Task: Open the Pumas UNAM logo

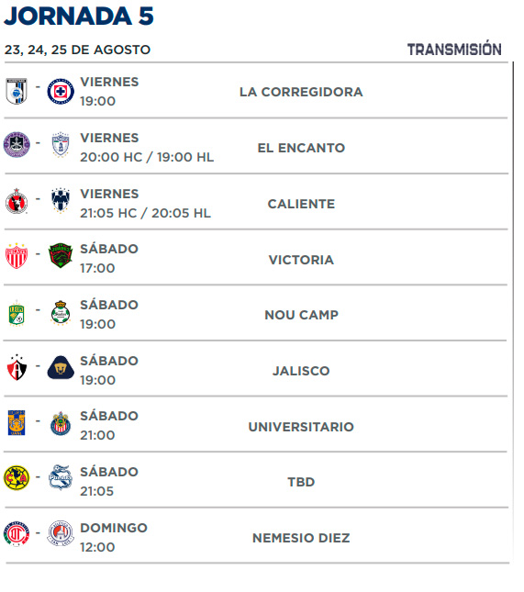Action: 61,367
